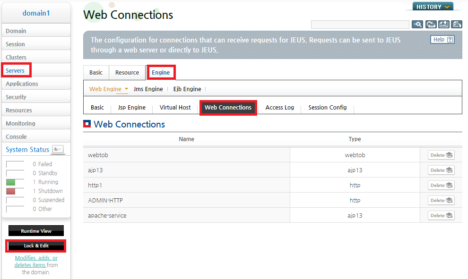This screenshot has height=279, width=468.
Task: Click the Runtime View button
Action: [36, 231]
